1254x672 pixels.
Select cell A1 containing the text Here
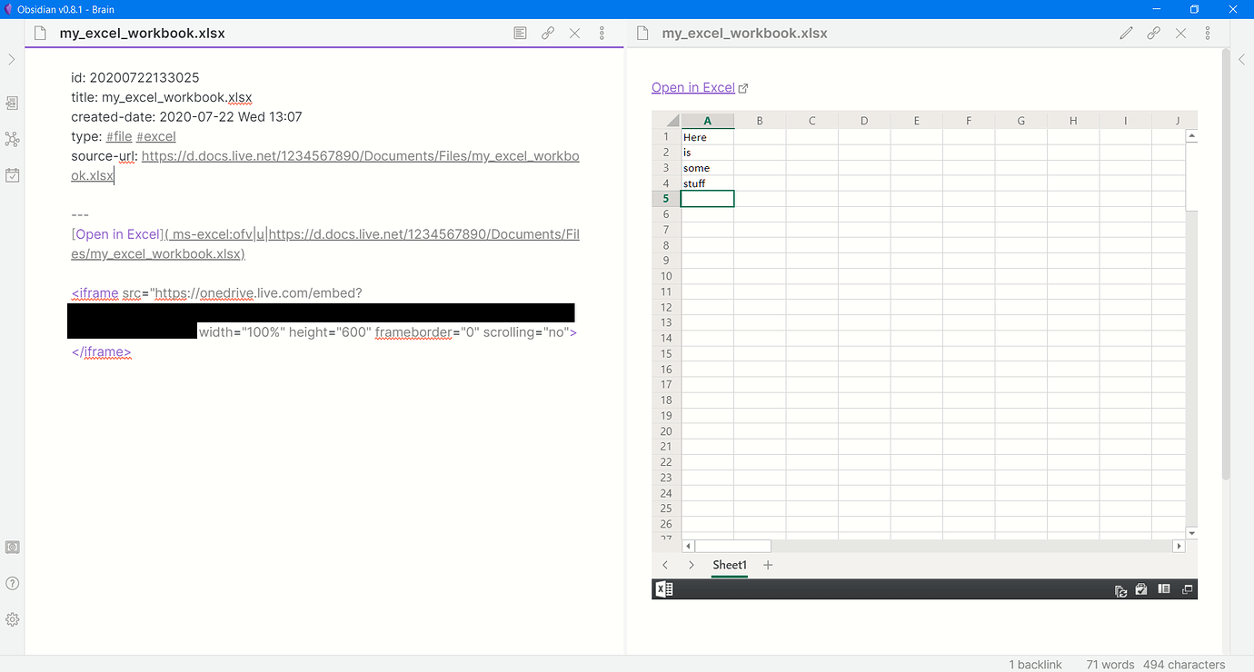tap(707, 137)
